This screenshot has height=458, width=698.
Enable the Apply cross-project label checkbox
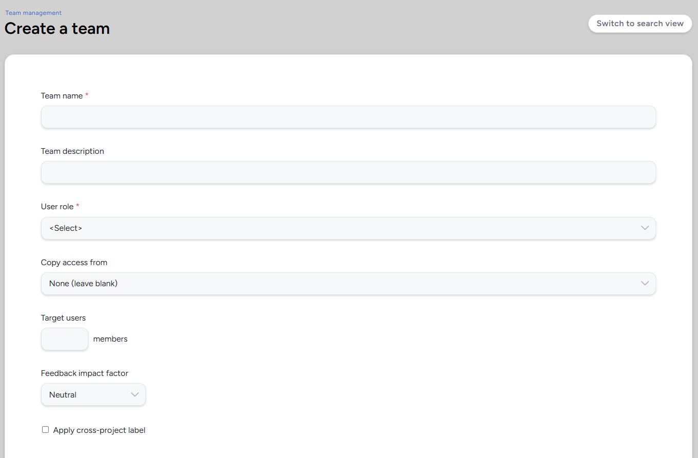(46, 430)
